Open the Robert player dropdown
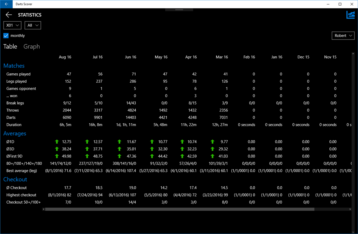Viewport: 358px width, 234px height. click(x=343, y=36)
